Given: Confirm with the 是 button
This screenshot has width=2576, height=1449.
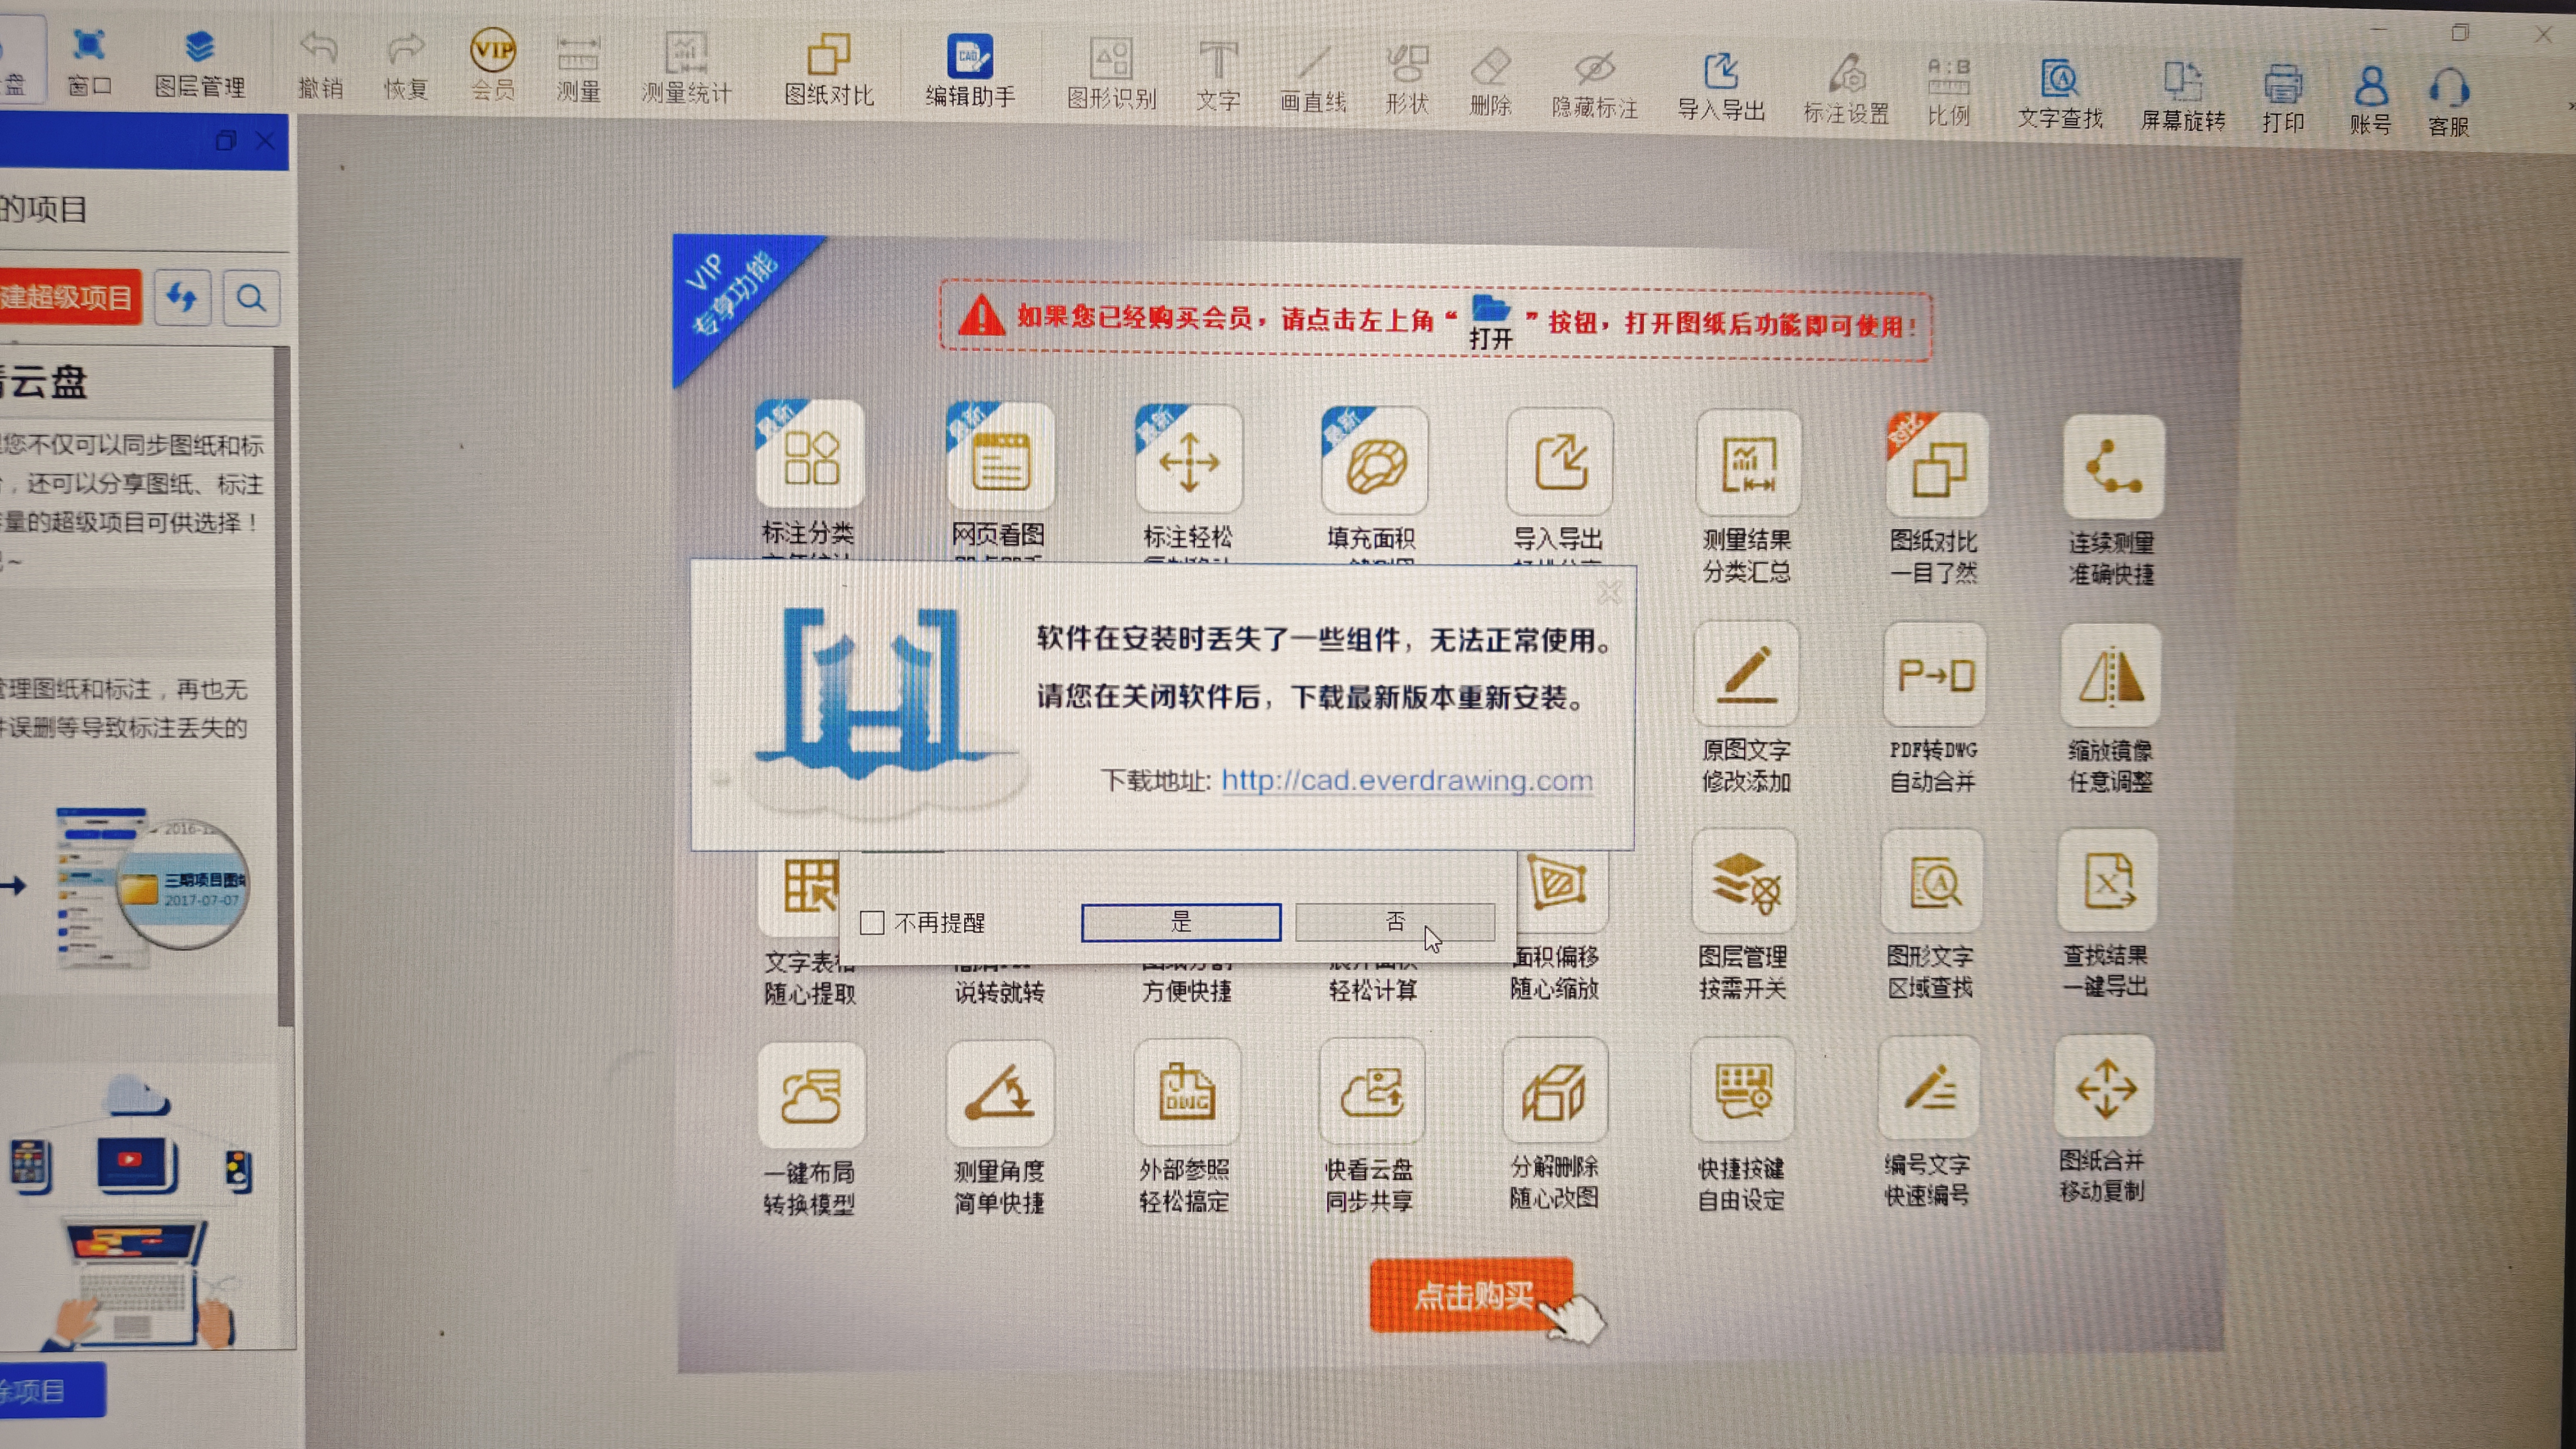Looking at the screenshot, I should [x=1181, y=921].
